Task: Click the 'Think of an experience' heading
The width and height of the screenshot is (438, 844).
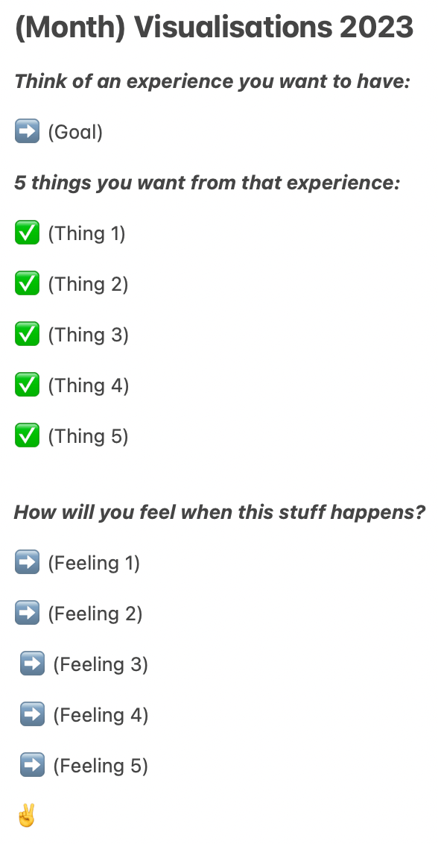Action: tap(212, 81)
